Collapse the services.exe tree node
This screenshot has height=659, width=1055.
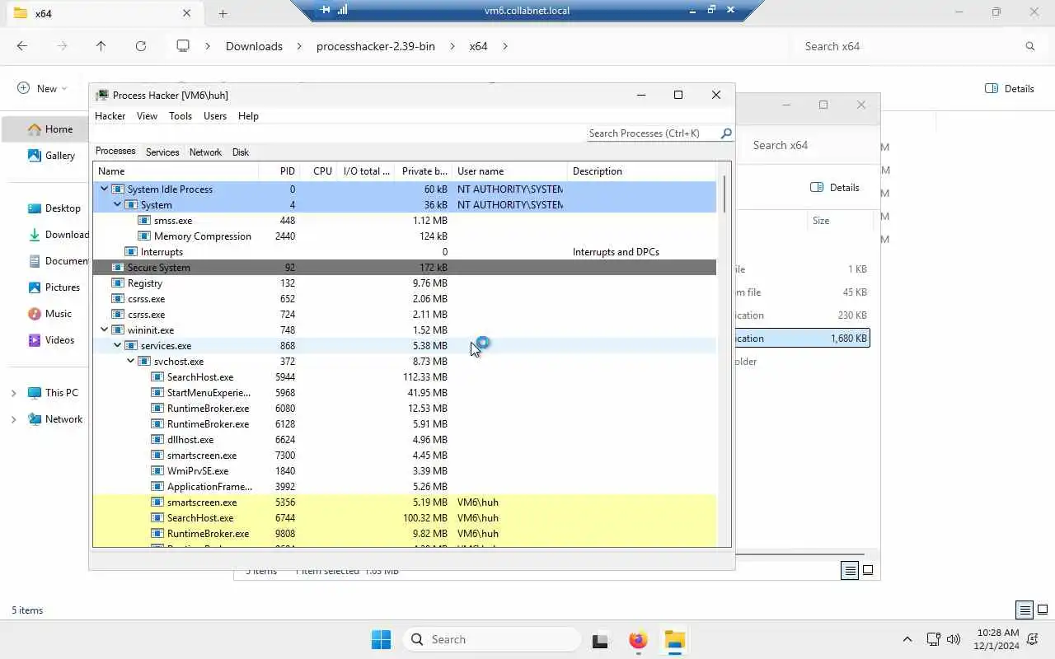click(x=117, y=346)
